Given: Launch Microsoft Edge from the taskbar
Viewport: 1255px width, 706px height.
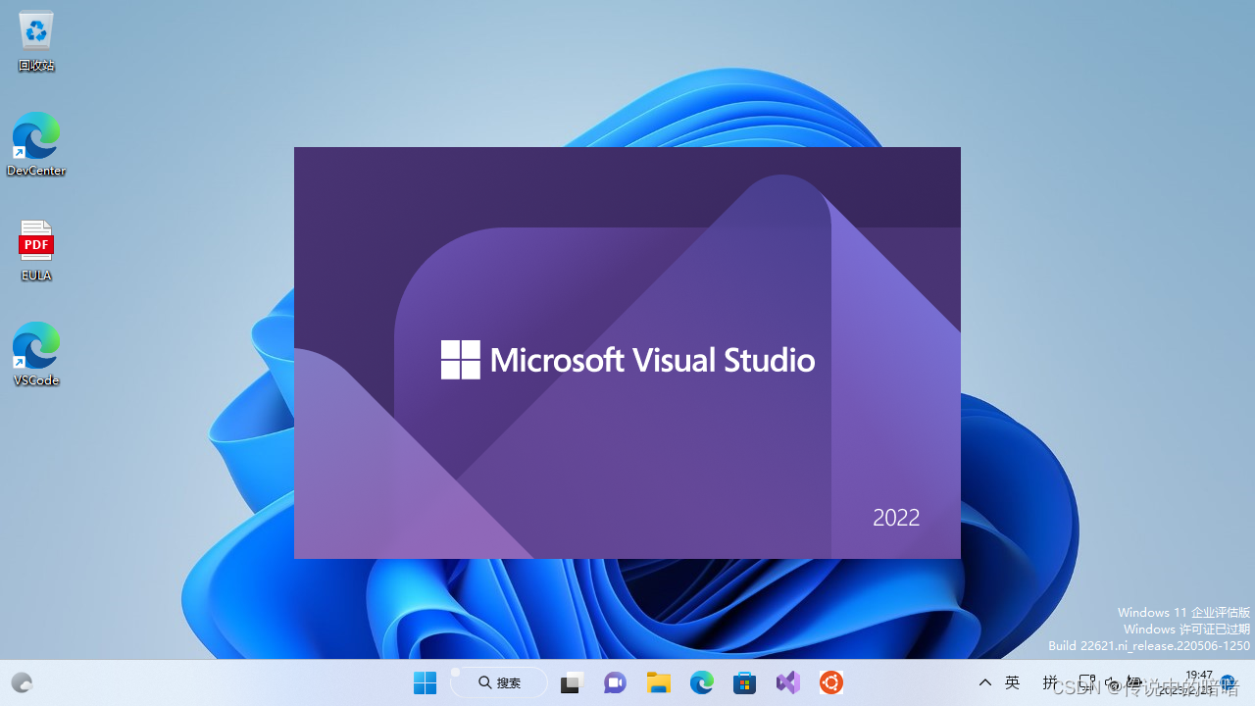Looking at the screenshot, I should 701,682.
